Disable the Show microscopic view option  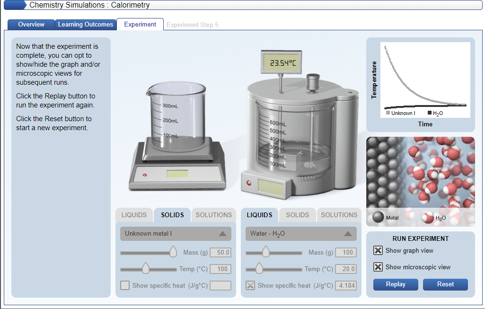coord(378,266)
